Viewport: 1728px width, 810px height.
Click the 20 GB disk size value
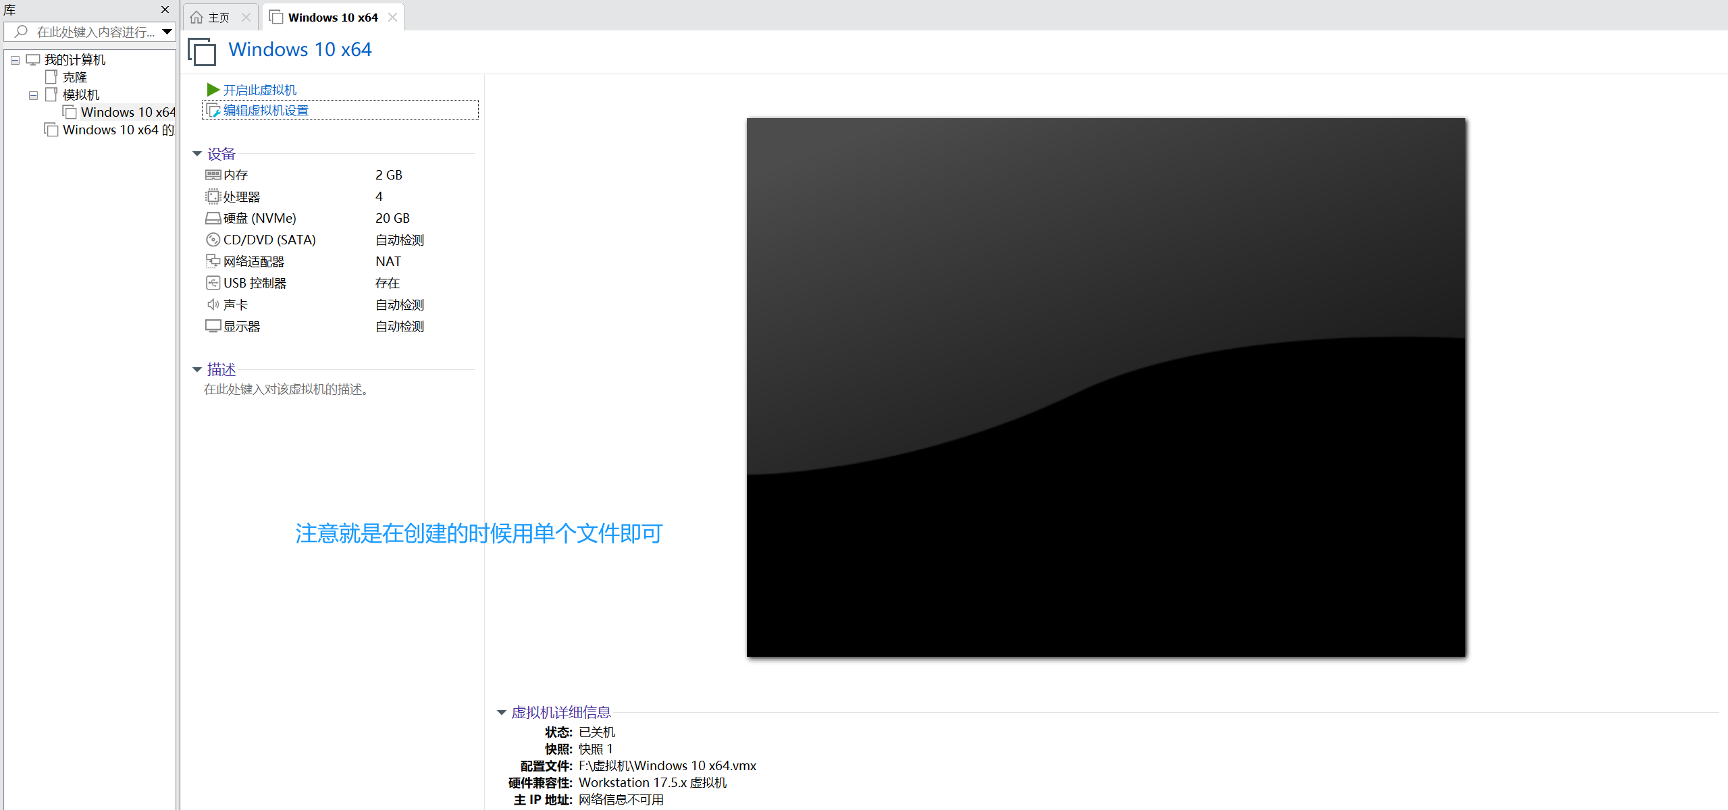[392, 219]
